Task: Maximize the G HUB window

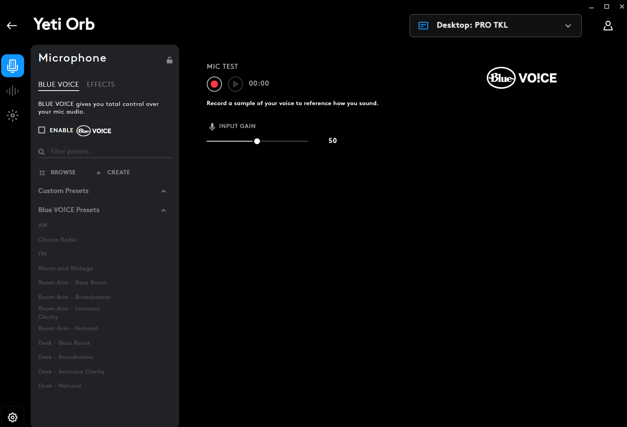Action: pyautogui.click(x=607, y=6)
